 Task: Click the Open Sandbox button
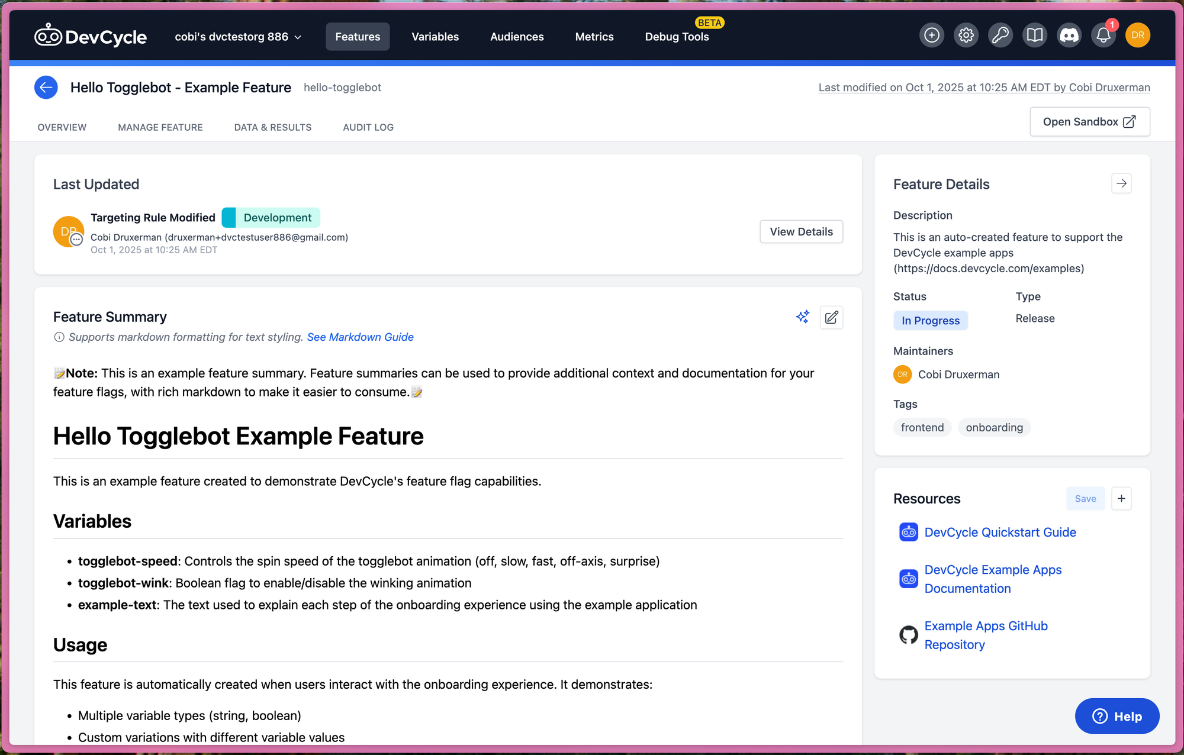1089,122
